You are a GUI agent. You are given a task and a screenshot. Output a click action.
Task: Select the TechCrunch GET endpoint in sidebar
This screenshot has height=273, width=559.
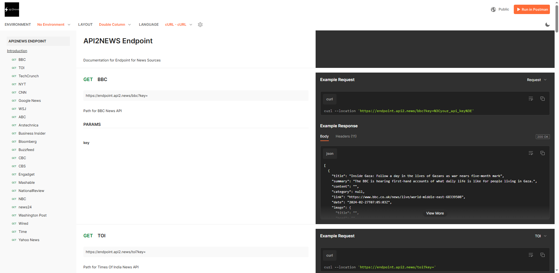coord(28,76)
